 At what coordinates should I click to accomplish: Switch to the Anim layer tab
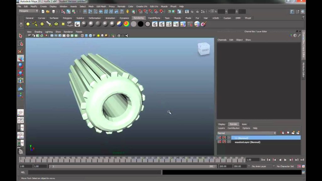click(x=244, y=124)
